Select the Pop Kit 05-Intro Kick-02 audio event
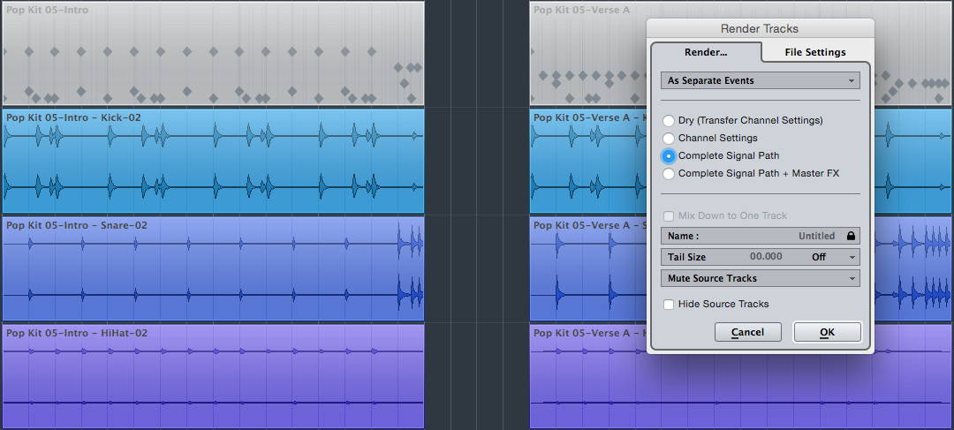The image size is (954, 430). [x=213, y=162]
